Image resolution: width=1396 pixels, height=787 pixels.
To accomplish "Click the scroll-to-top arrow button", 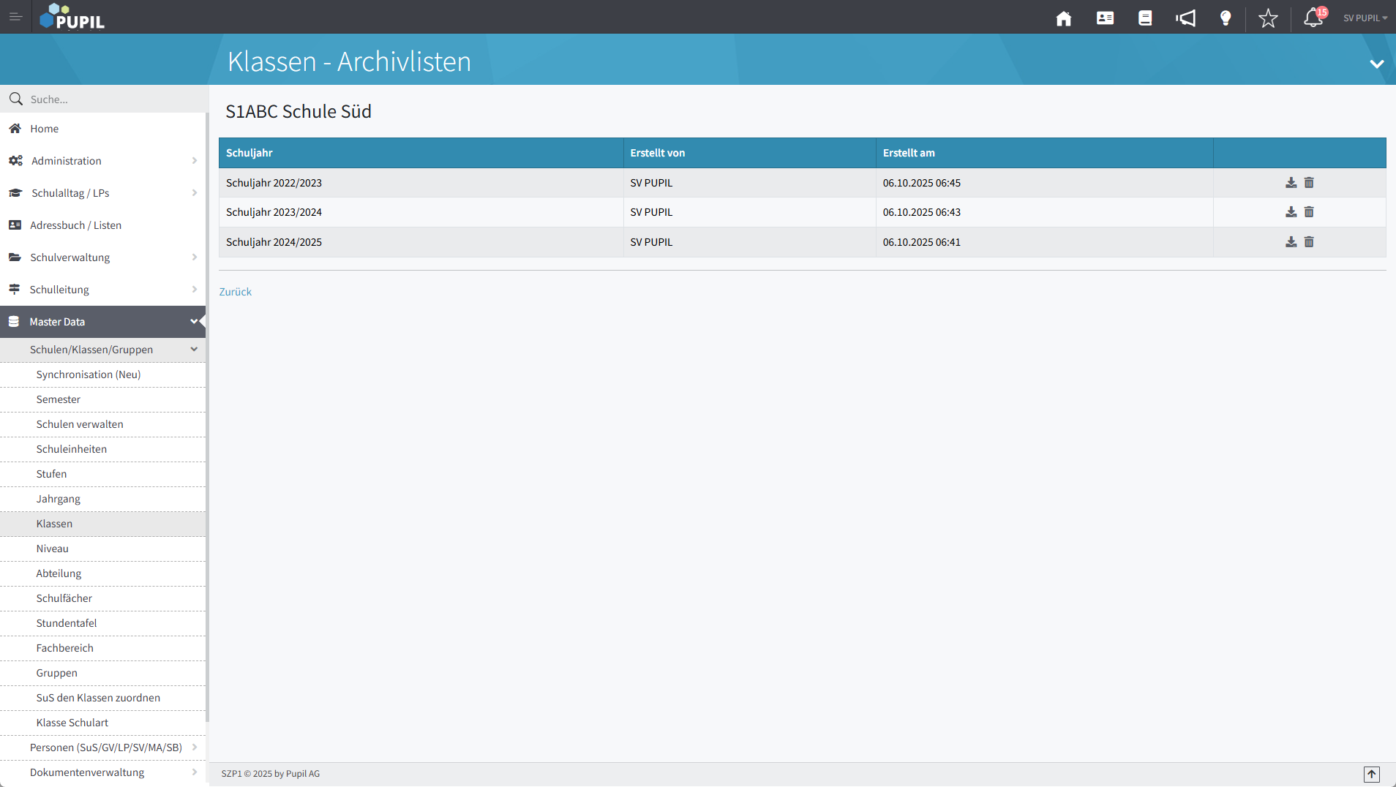I will [x=1372, y=774].
